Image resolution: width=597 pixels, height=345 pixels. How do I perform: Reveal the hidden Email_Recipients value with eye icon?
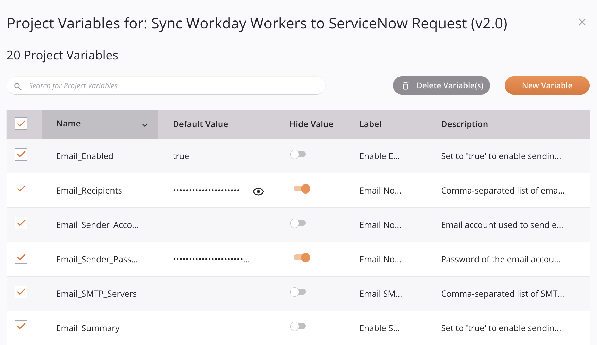(258, 191)
